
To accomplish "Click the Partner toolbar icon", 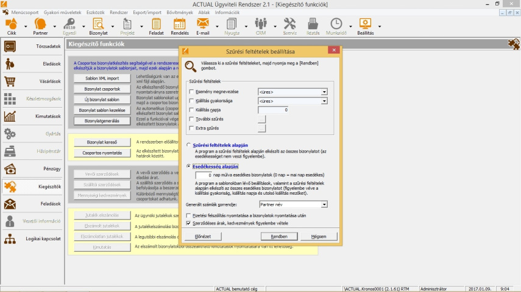I will point(40,26).
